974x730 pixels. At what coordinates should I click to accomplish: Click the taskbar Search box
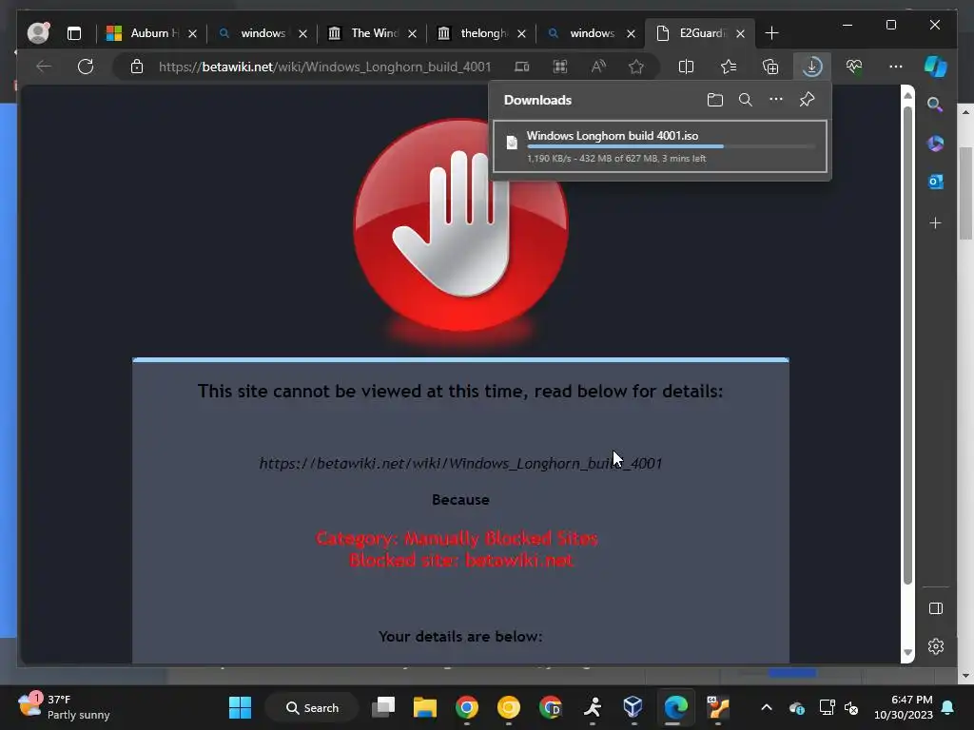pos(312,707)
